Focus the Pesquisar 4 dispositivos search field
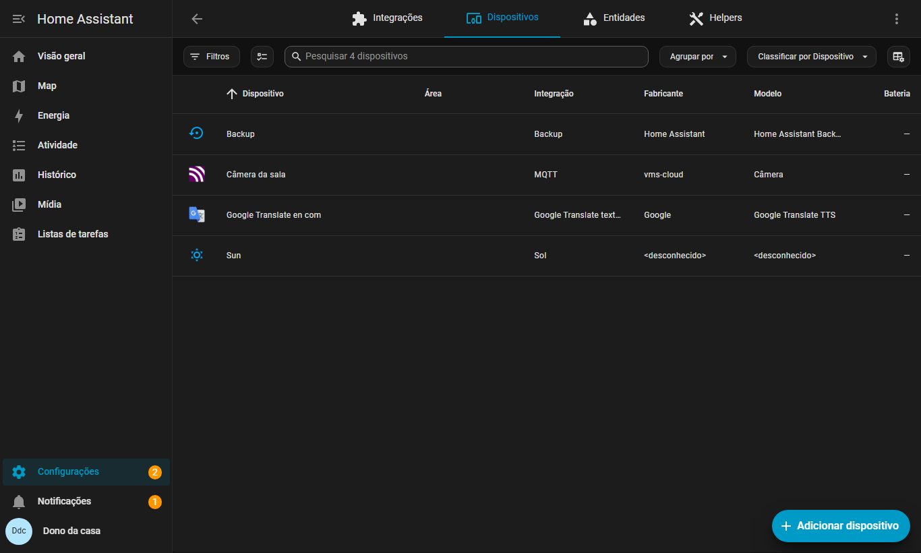 (x=467, y=57)
